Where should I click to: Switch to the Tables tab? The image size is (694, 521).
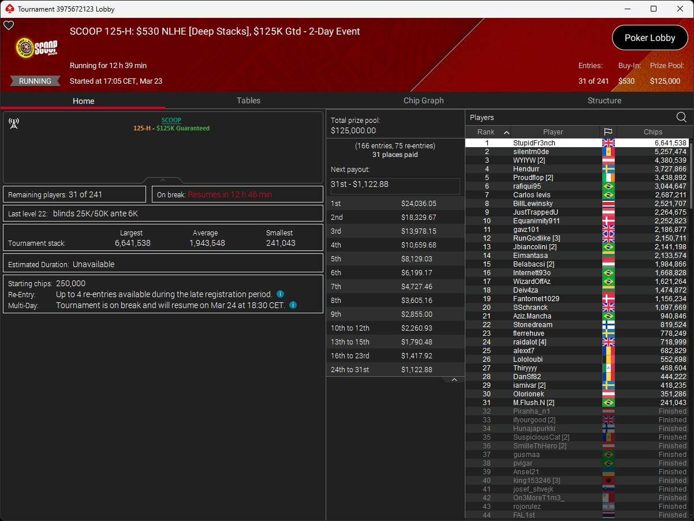coord(248,100)
